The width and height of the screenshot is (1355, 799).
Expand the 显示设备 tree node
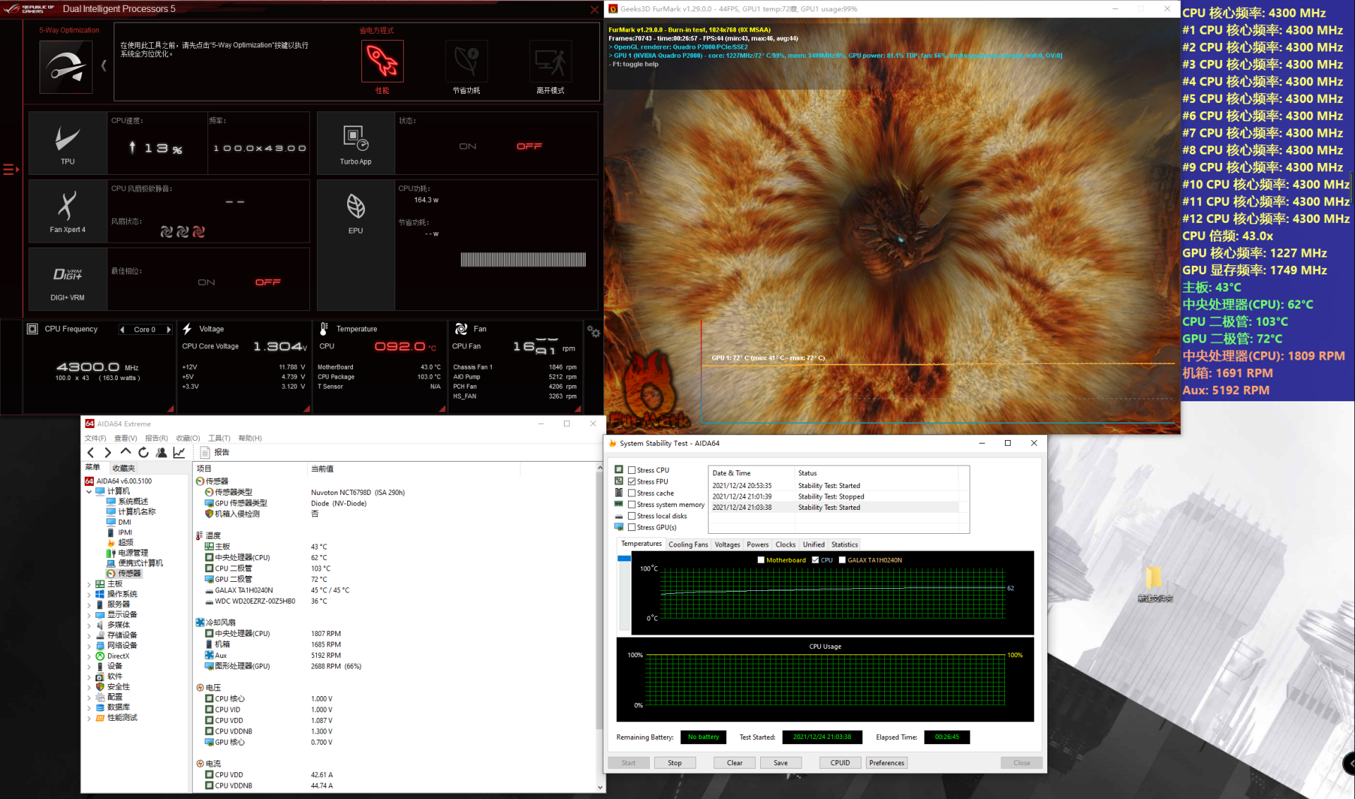pos(89,615)
